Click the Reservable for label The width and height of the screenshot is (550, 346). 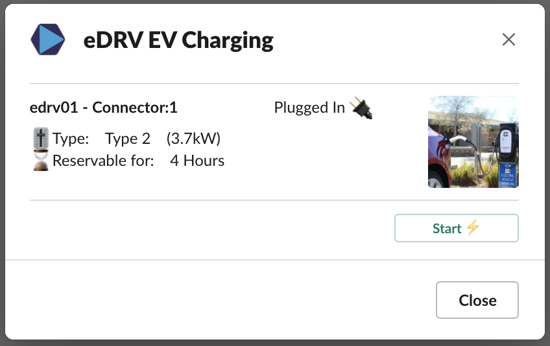click(x=103, y=161)
